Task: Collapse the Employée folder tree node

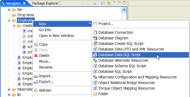Action: [9, 20]
